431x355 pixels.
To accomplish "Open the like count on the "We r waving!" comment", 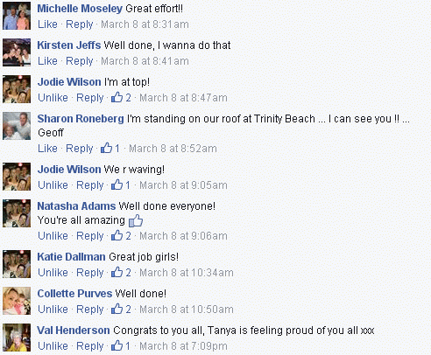I will [121, 184].
